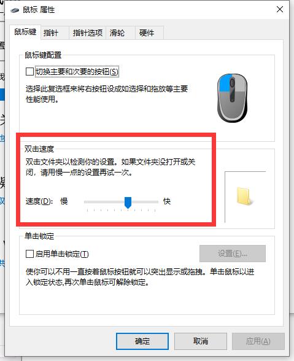Select the 鼠标键 tab
Viewport: 294px width, 361px height.
click(25, 32)
